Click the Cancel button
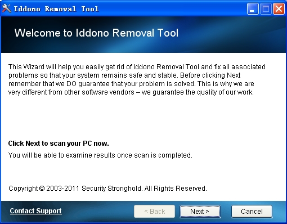Screen dimensions: 287x224 (x=252, y=212)
